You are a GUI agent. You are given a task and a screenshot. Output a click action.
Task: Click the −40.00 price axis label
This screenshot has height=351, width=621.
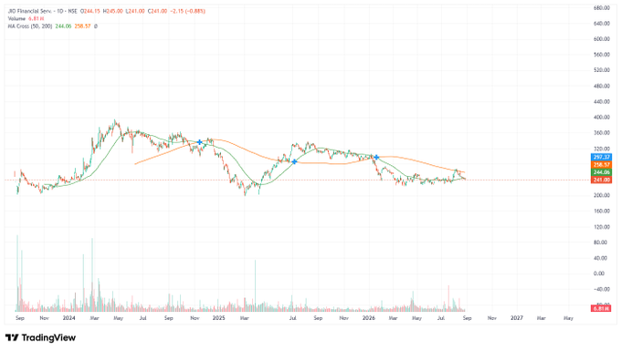(x=602, y=290)
